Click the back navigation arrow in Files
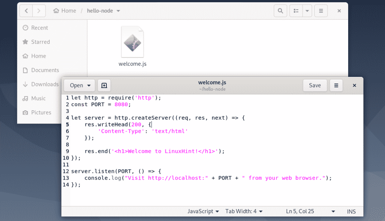Viewport: 385px width, 221px height. (26, 11)
